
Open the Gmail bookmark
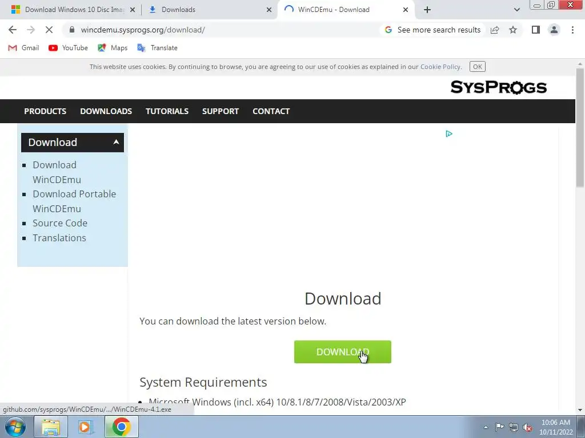23,48
